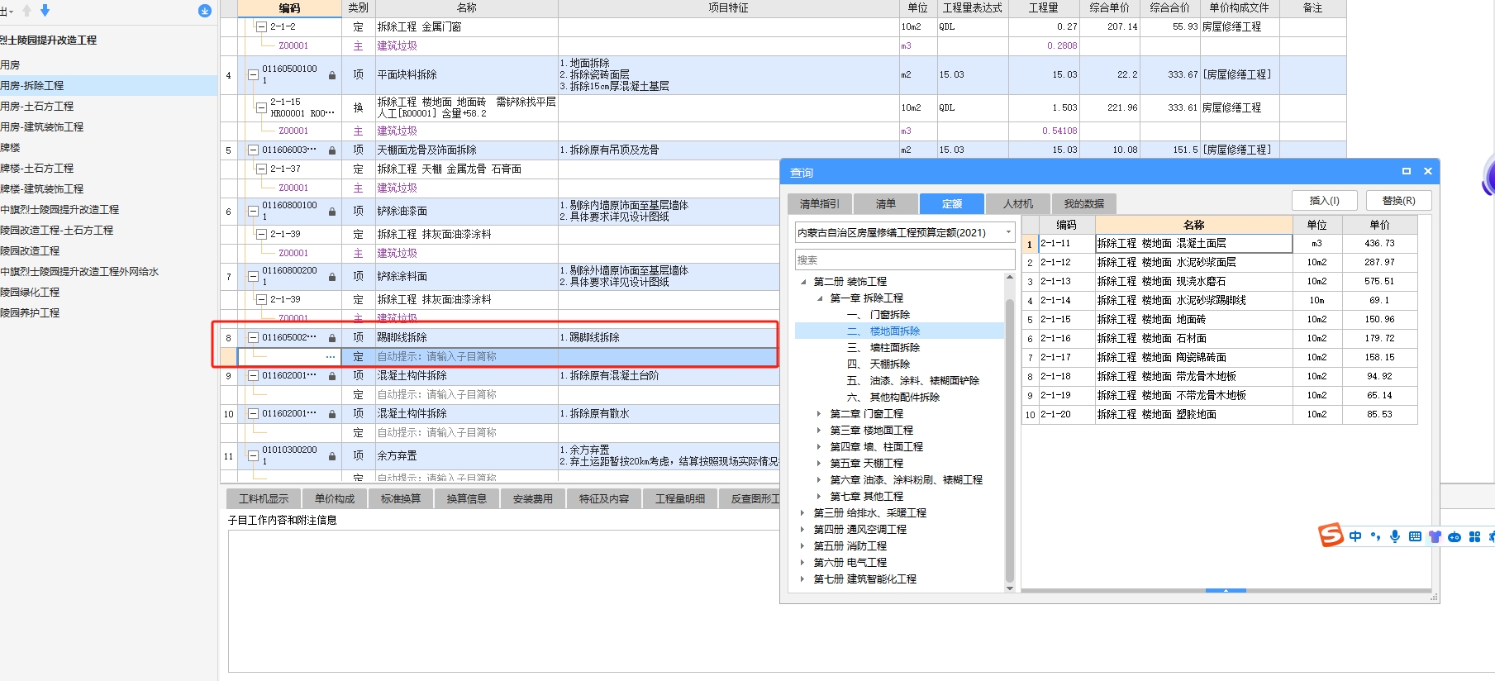Expand 第三册 给排水、采暖工程 node
This screenshot has height=681, width=1495.
point(803,513)
